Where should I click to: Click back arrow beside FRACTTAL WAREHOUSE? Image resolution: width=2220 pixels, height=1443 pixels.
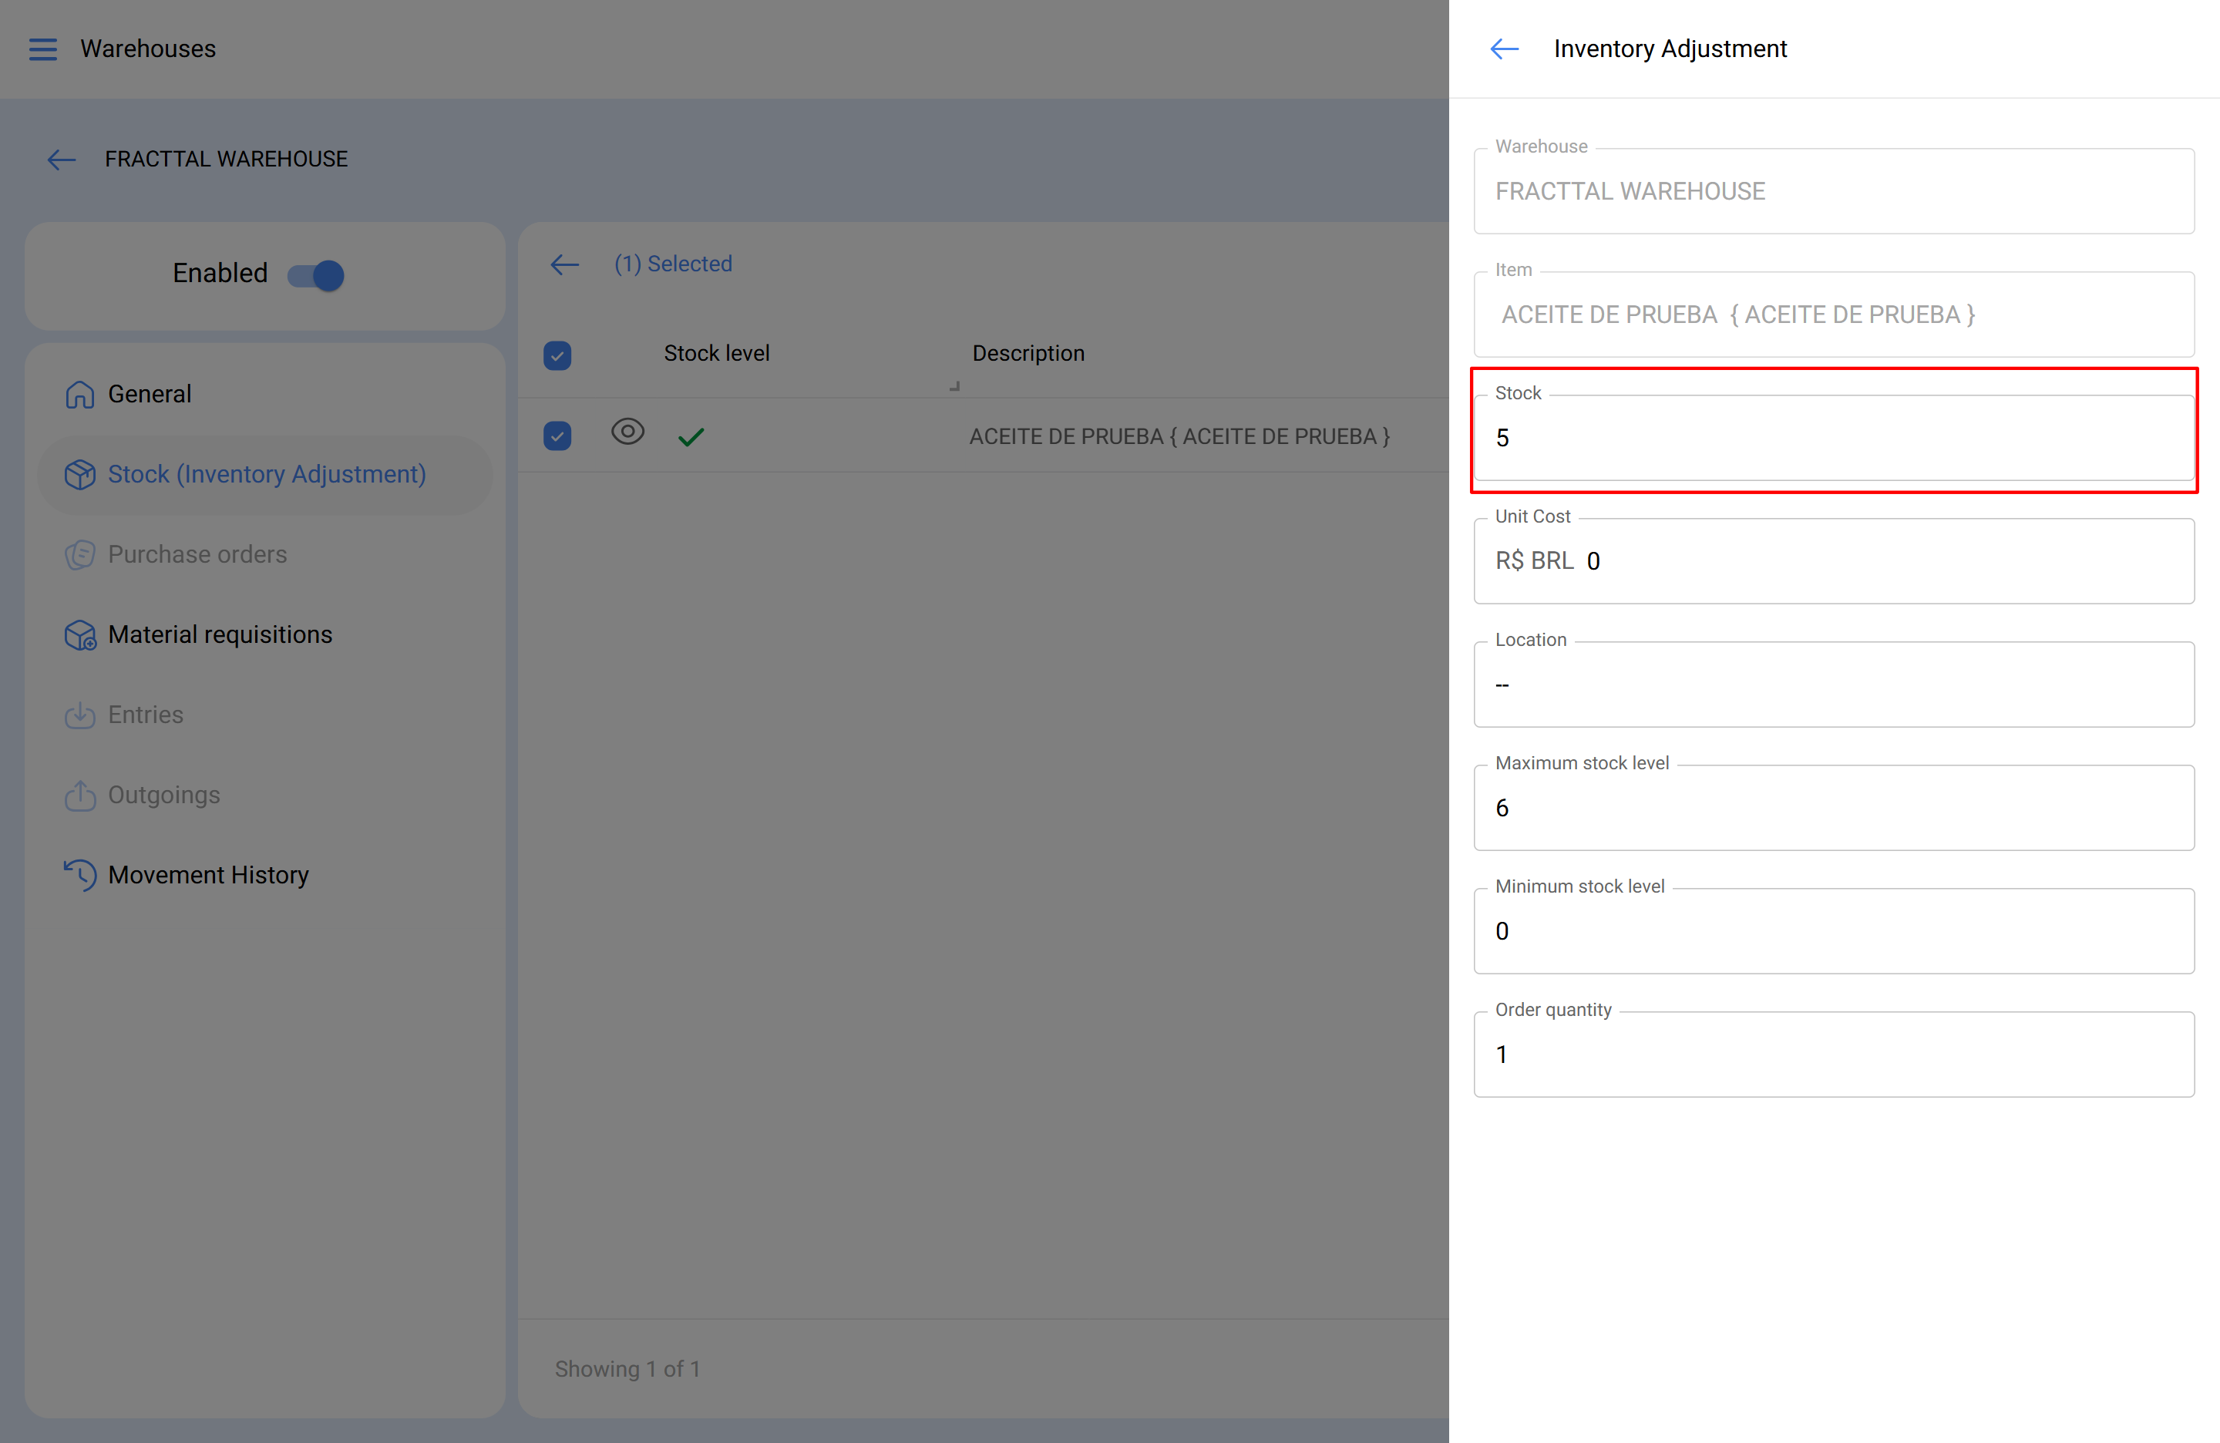point(62,160)
